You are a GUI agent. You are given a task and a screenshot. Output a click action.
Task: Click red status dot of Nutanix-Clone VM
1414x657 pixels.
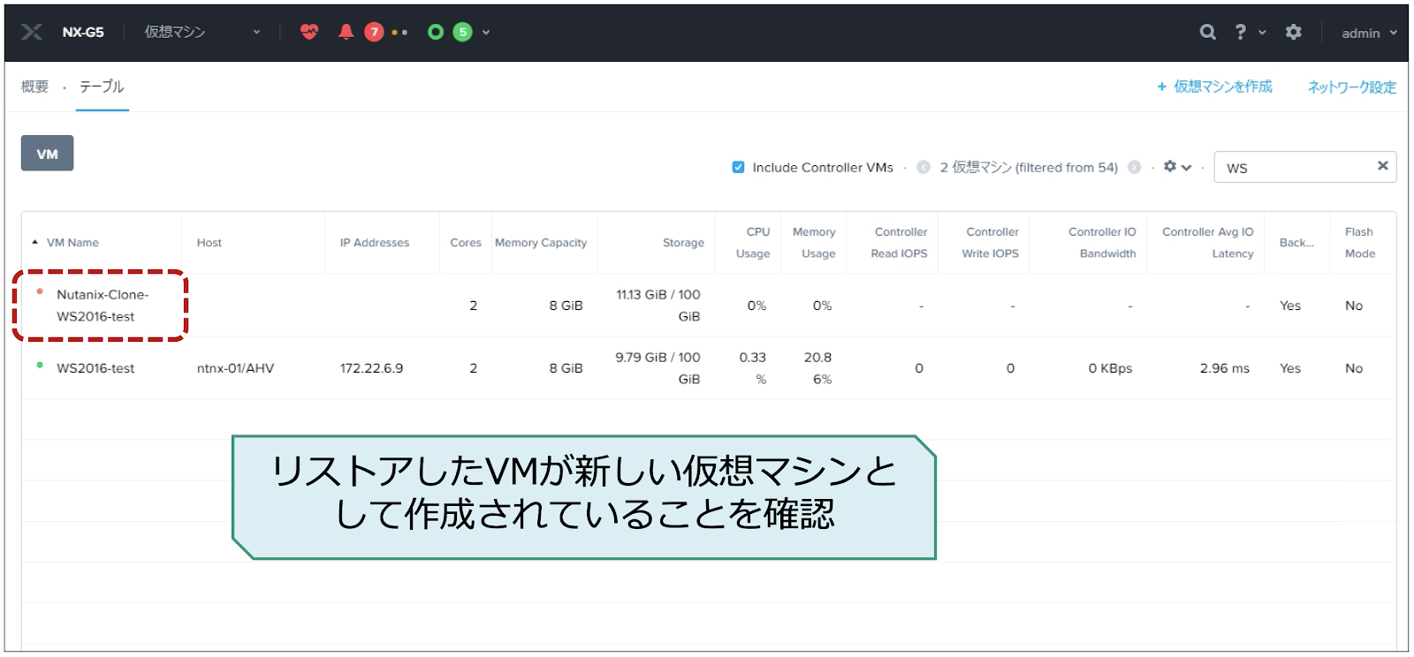[x=40, y=291]
